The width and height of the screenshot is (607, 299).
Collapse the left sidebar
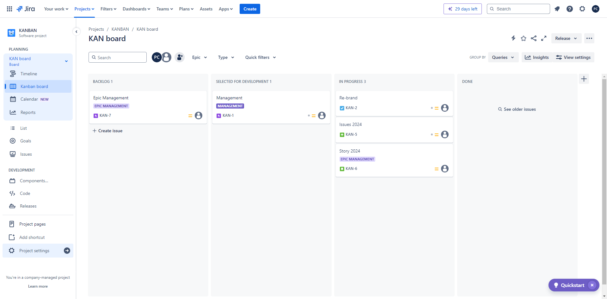(x=76, y=32)
